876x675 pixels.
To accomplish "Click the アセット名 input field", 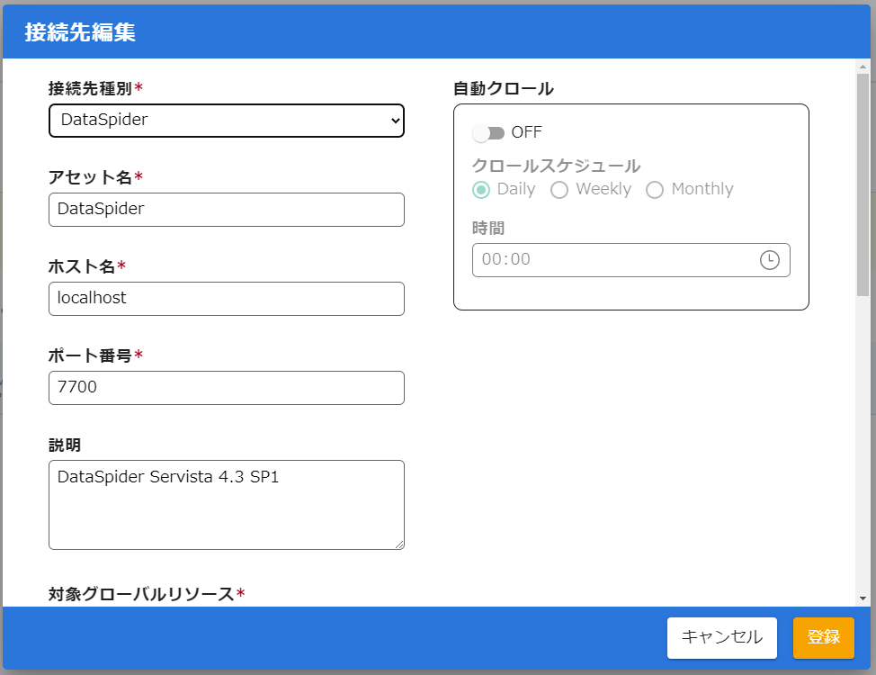I will (227, 210).
